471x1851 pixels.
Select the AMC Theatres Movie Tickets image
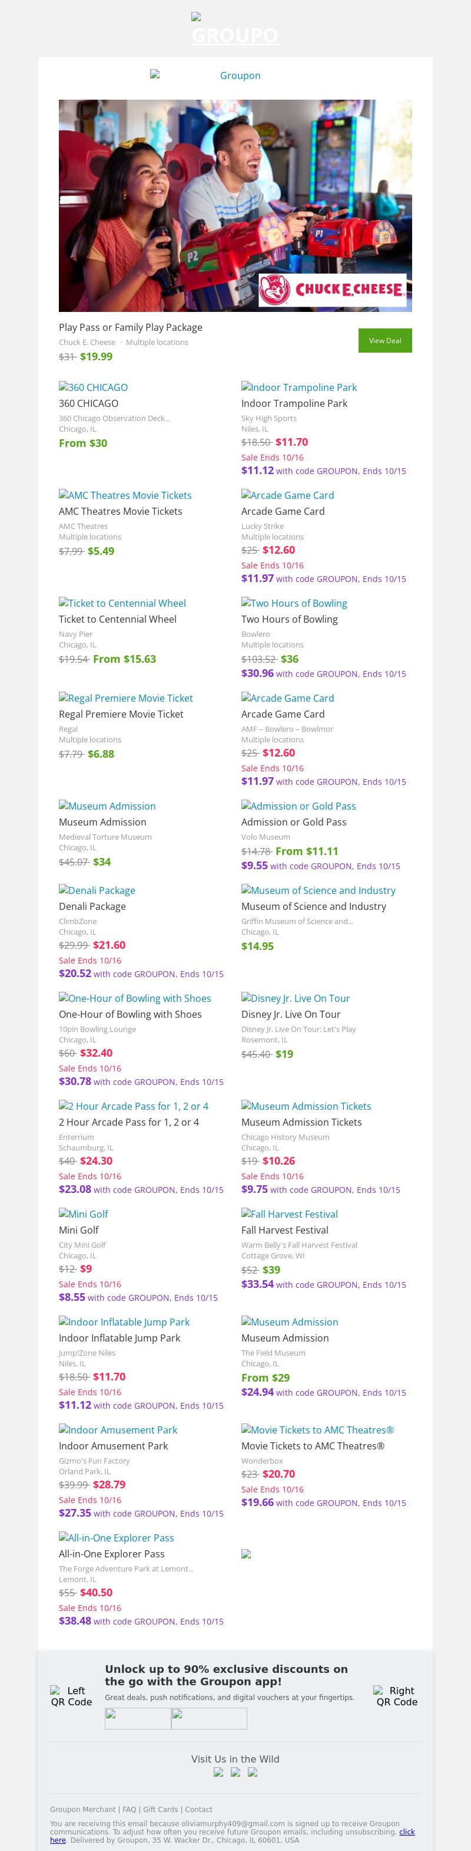[125, 495]
